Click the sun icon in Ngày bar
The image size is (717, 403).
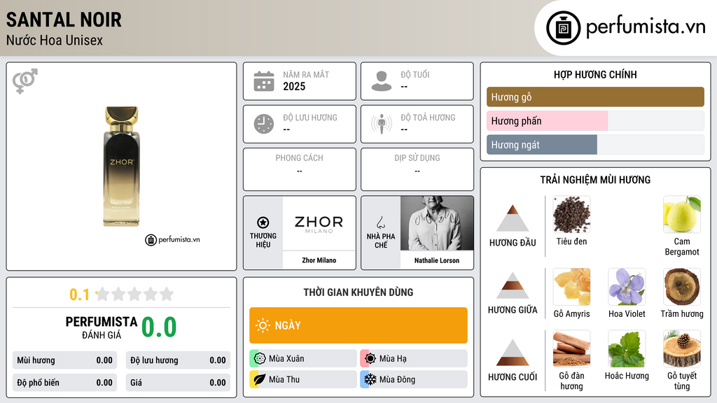click(263, 325)
